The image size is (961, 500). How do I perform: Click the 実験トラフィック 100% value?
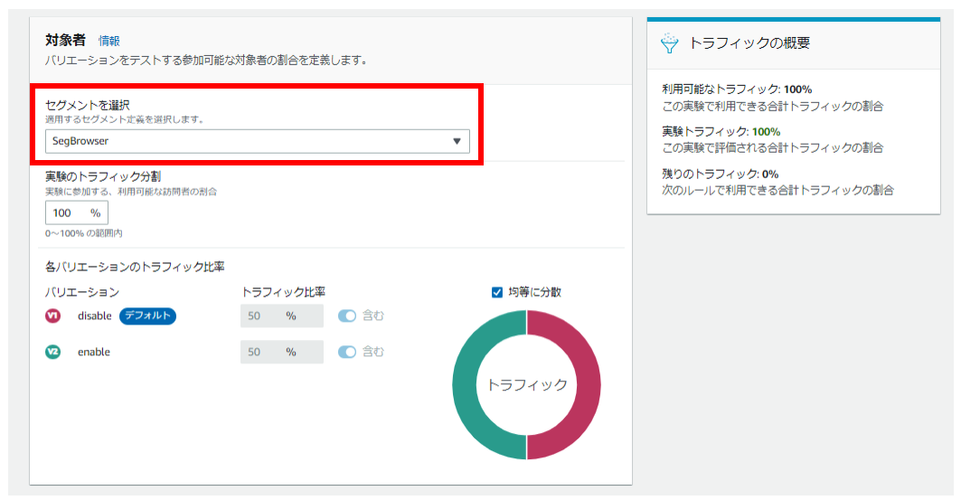click(x=766, y=131)
